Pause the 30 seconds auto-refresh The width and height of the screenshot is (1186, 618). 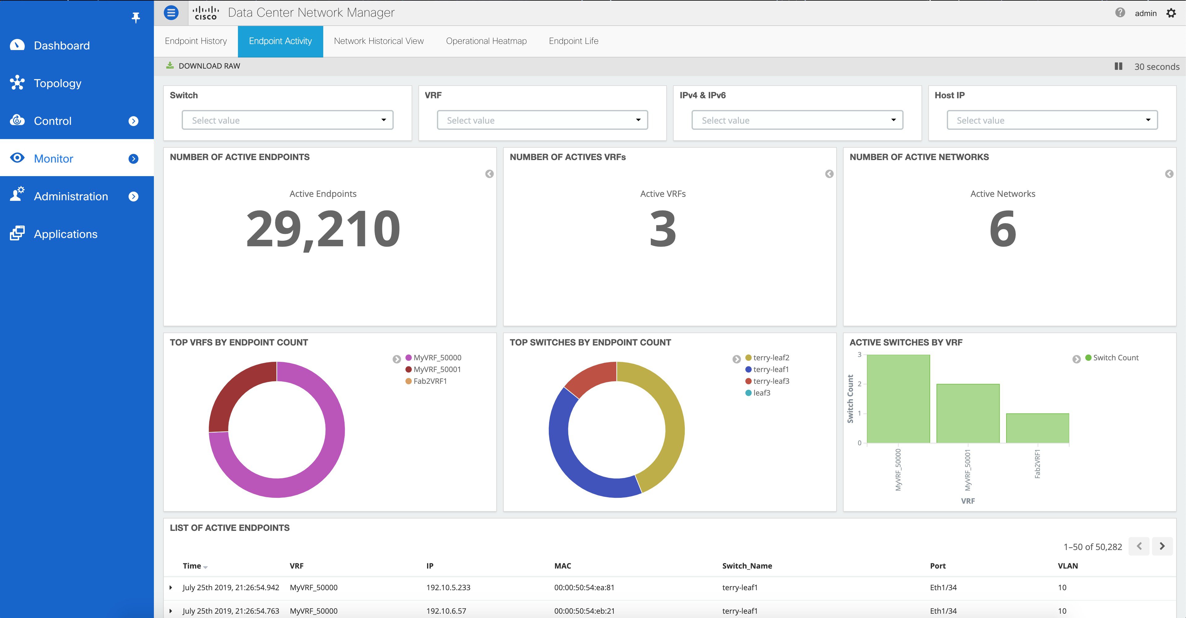coord(1118,66)
